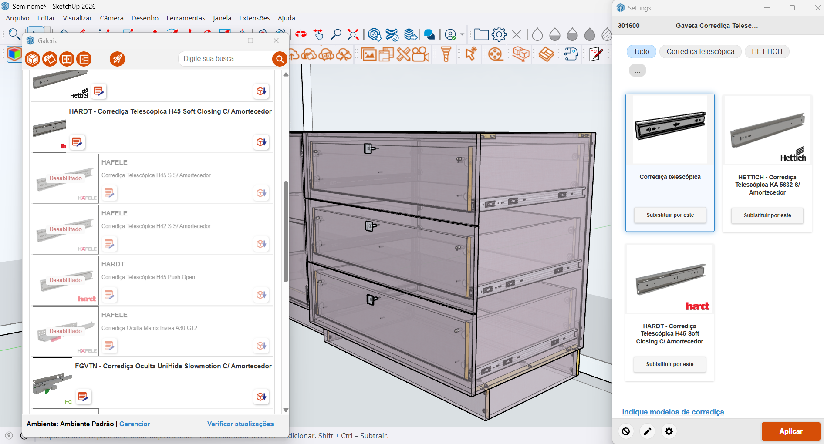The width and height of the screenshot is (824, 444).
Task: Click the orange drill bit toolbar icon
Action: click(446, 54)
